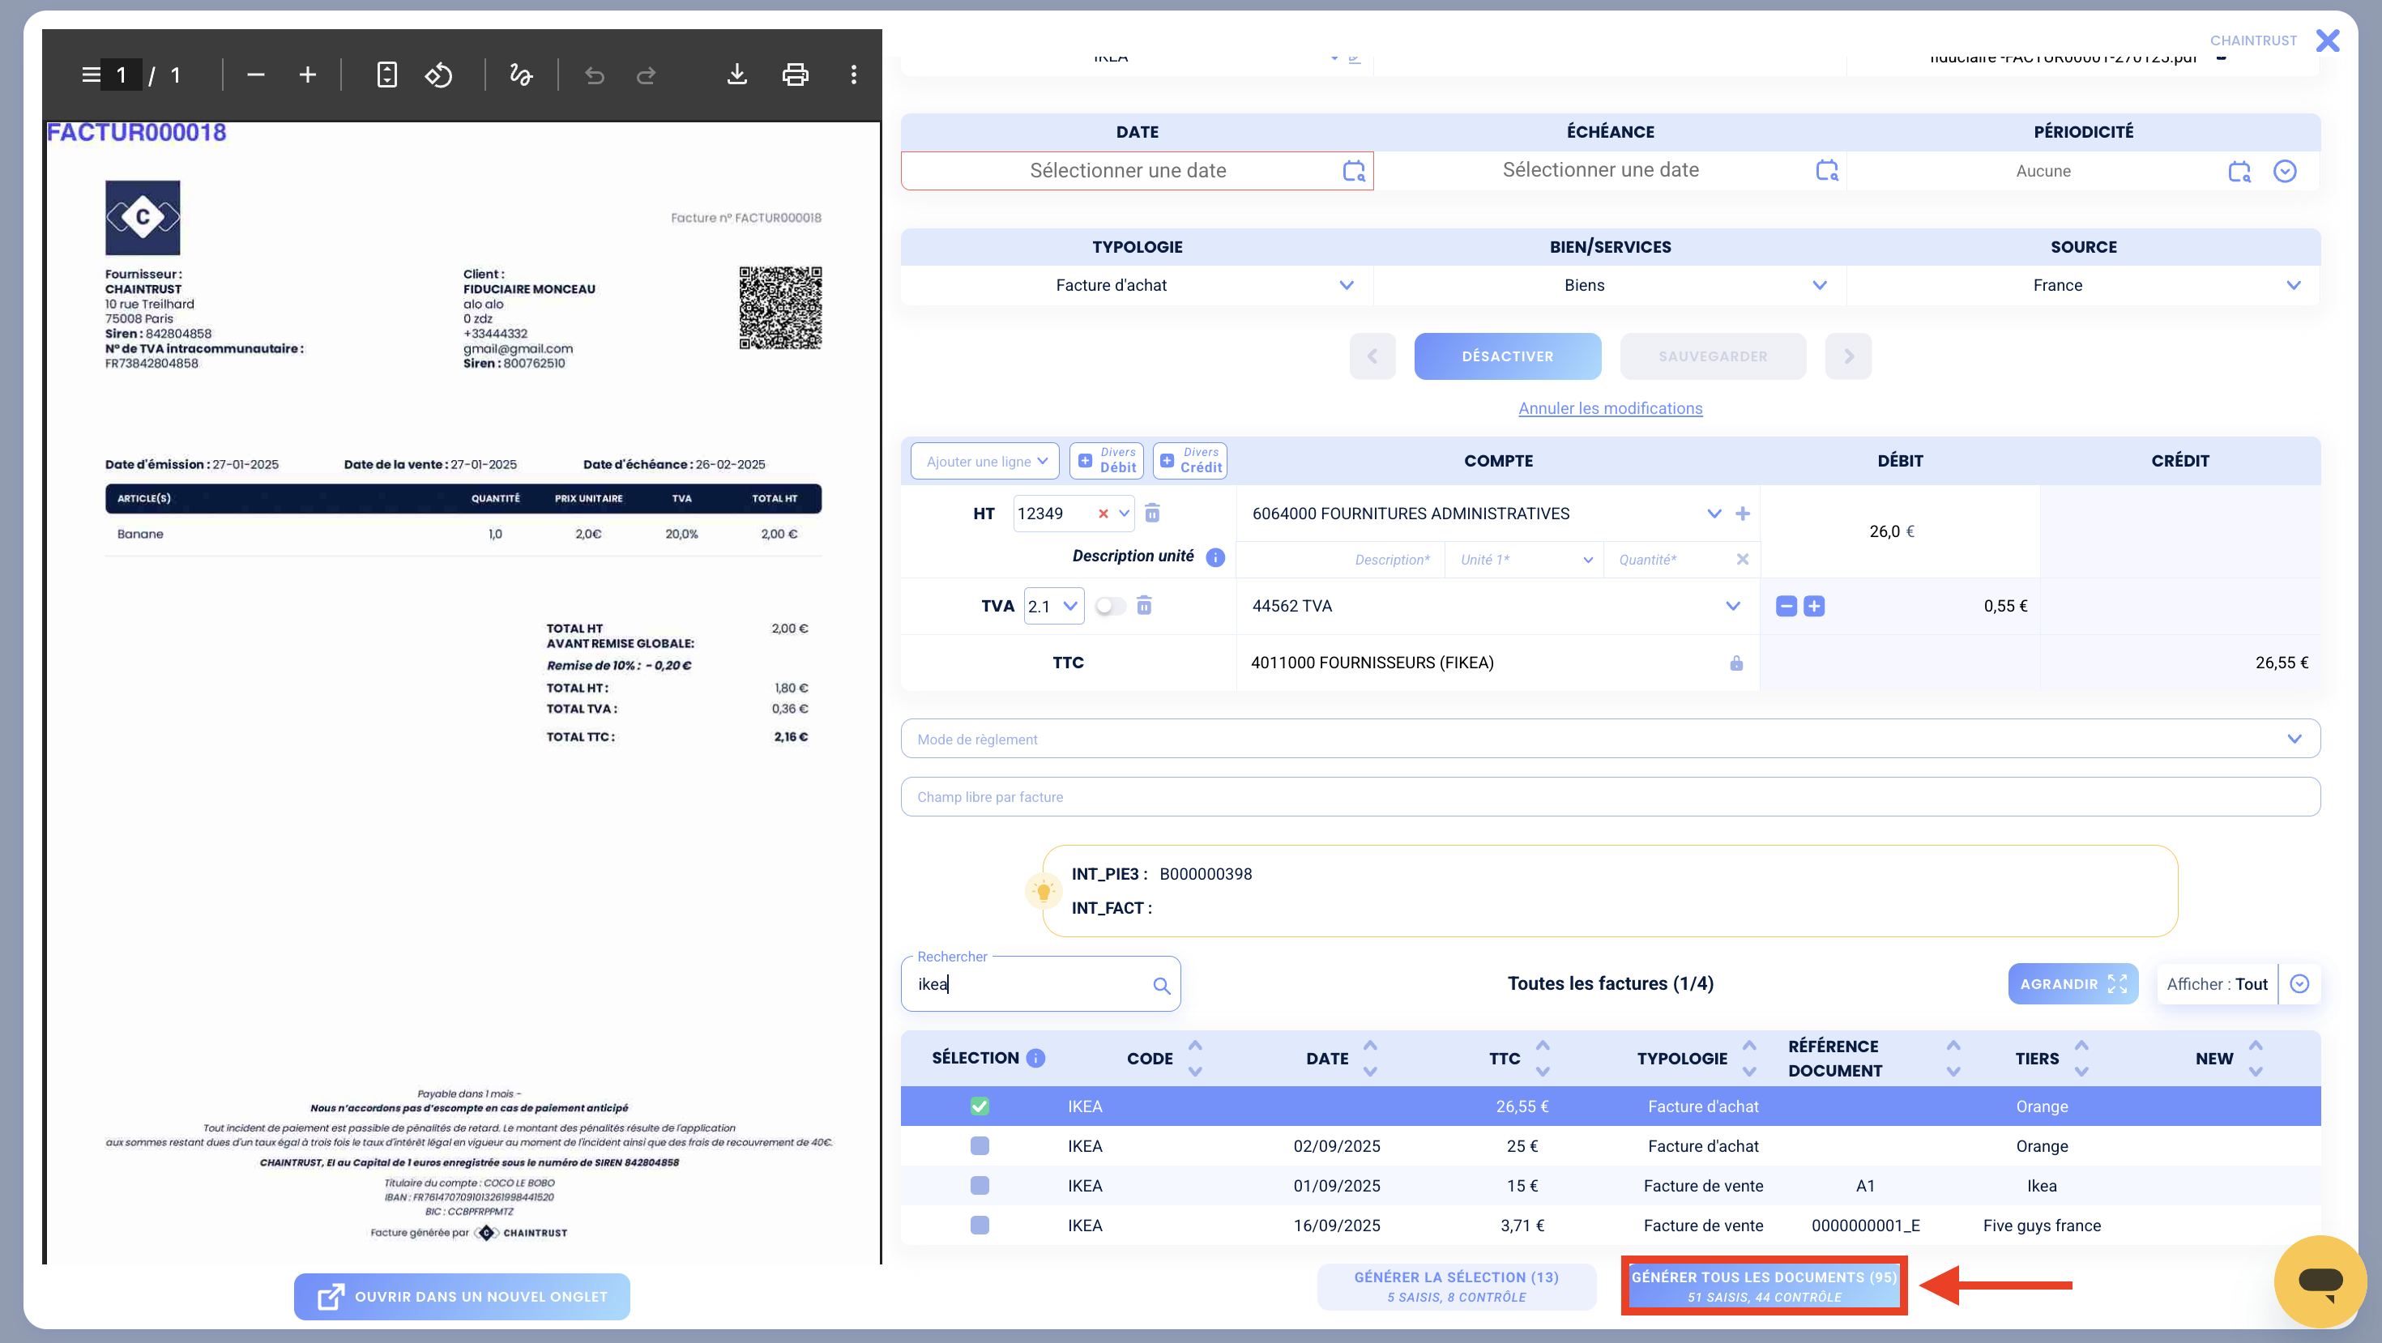
Task: Toggle the TVA line switch
Action: (1111, 607)
